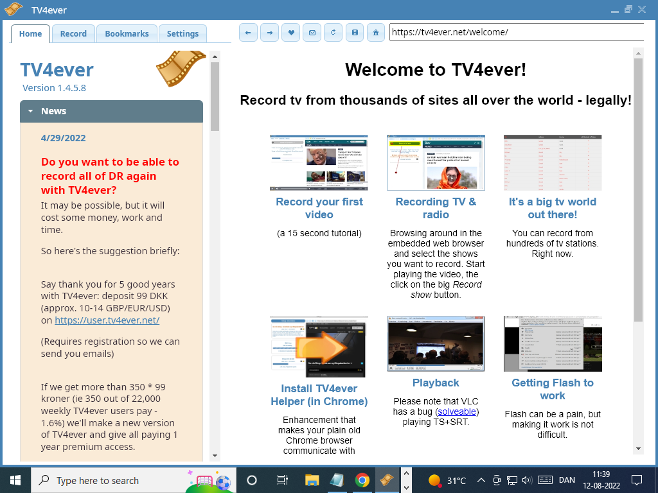Screen dimensions: 658x493
Task: Switch to the Home tab
Action: [x=31, y=34]
